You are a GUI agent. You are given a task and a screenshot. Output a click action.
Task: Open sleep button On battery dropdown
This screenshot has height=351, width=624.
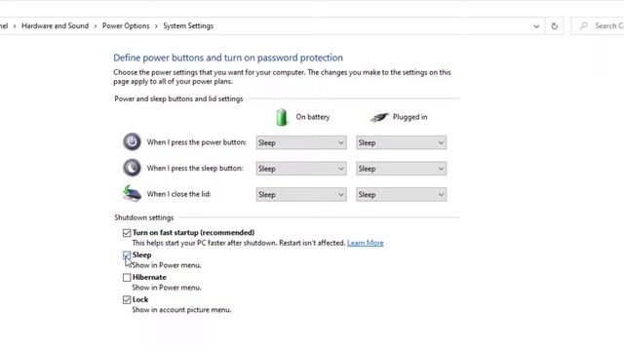click(x=301, y=169)
